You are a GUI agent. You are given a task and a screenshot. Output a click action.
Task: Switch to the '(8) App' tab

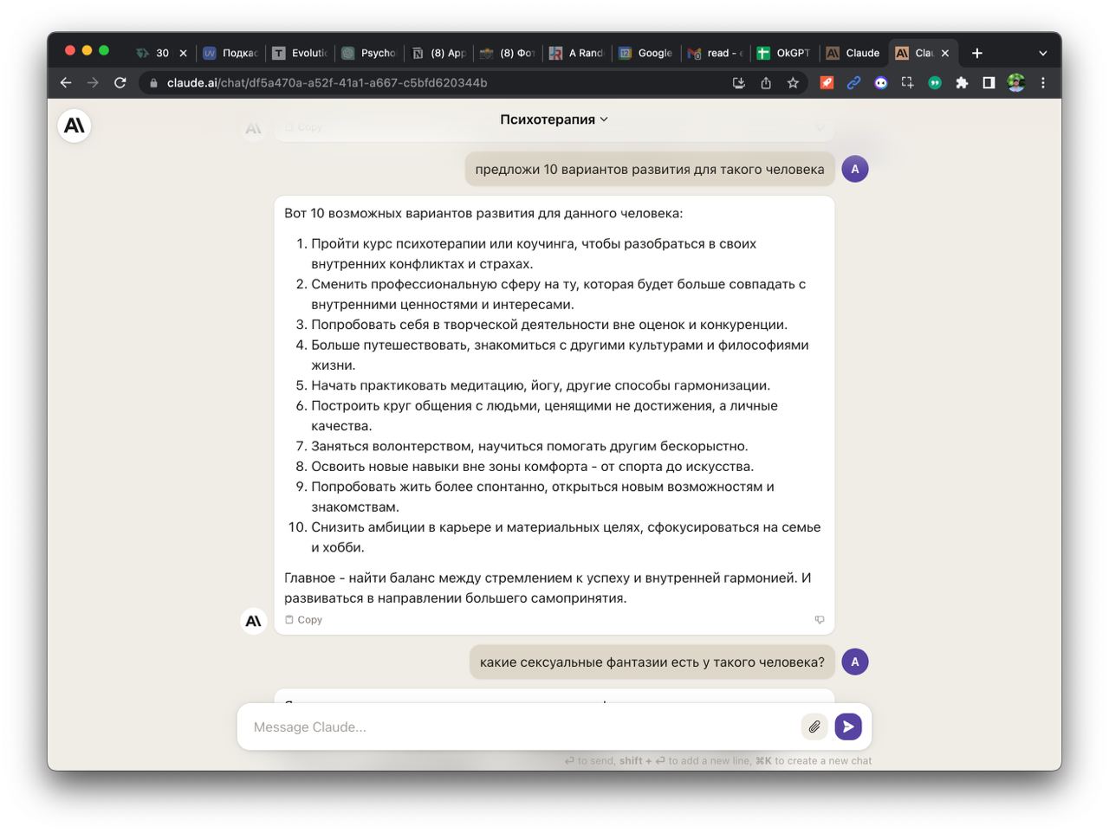(439, 53)
